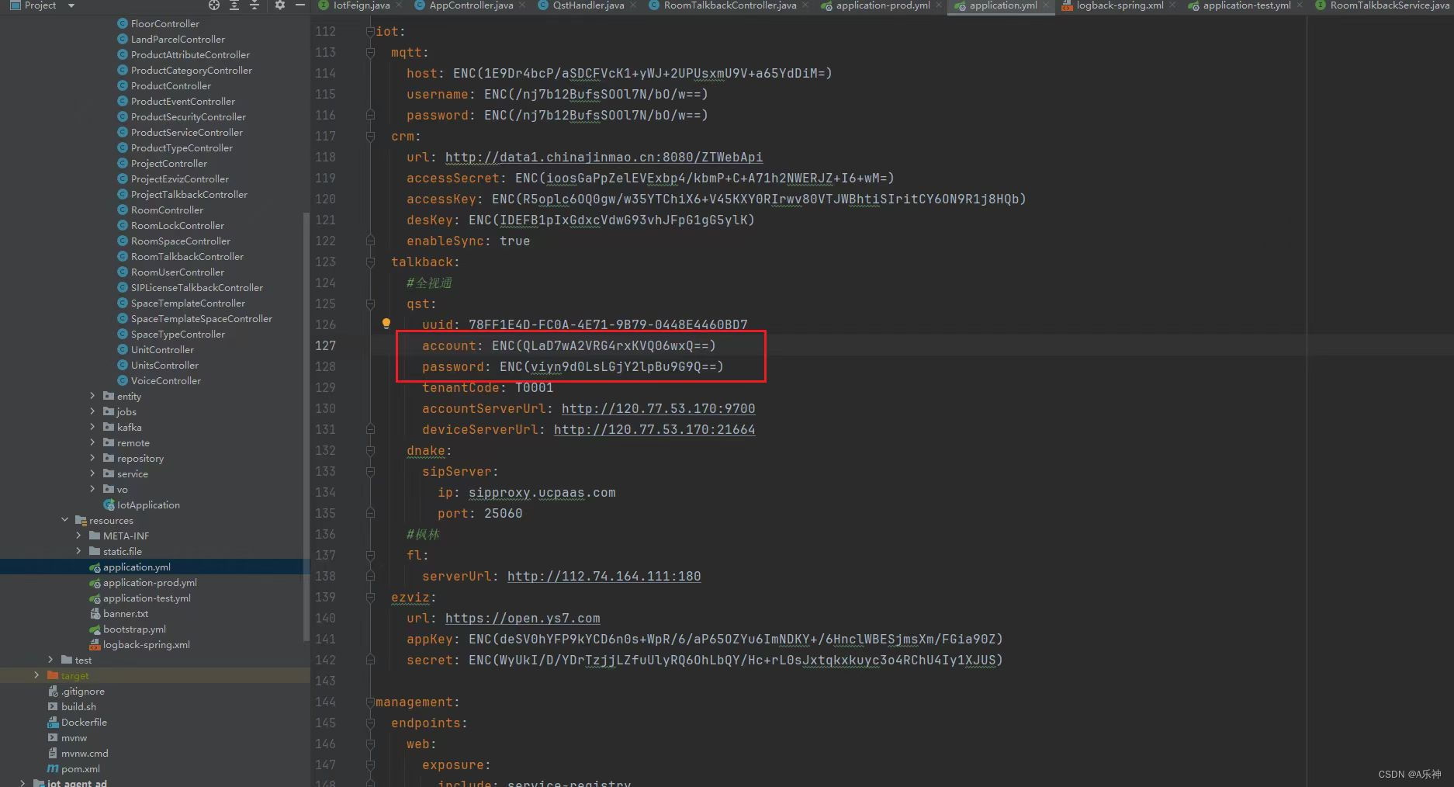Open the https://open.ys7.com link
The image size is (1454, 787).
coord(522,618)
